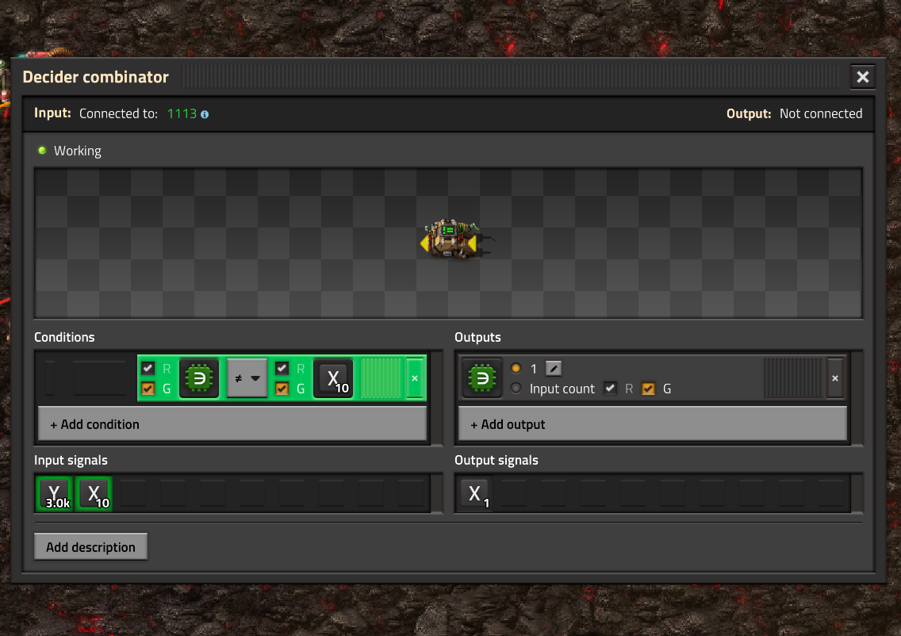Select the Input count radio option
Image resolution: width=901 pixels, height=636 pixels.
tap(516, 389)
